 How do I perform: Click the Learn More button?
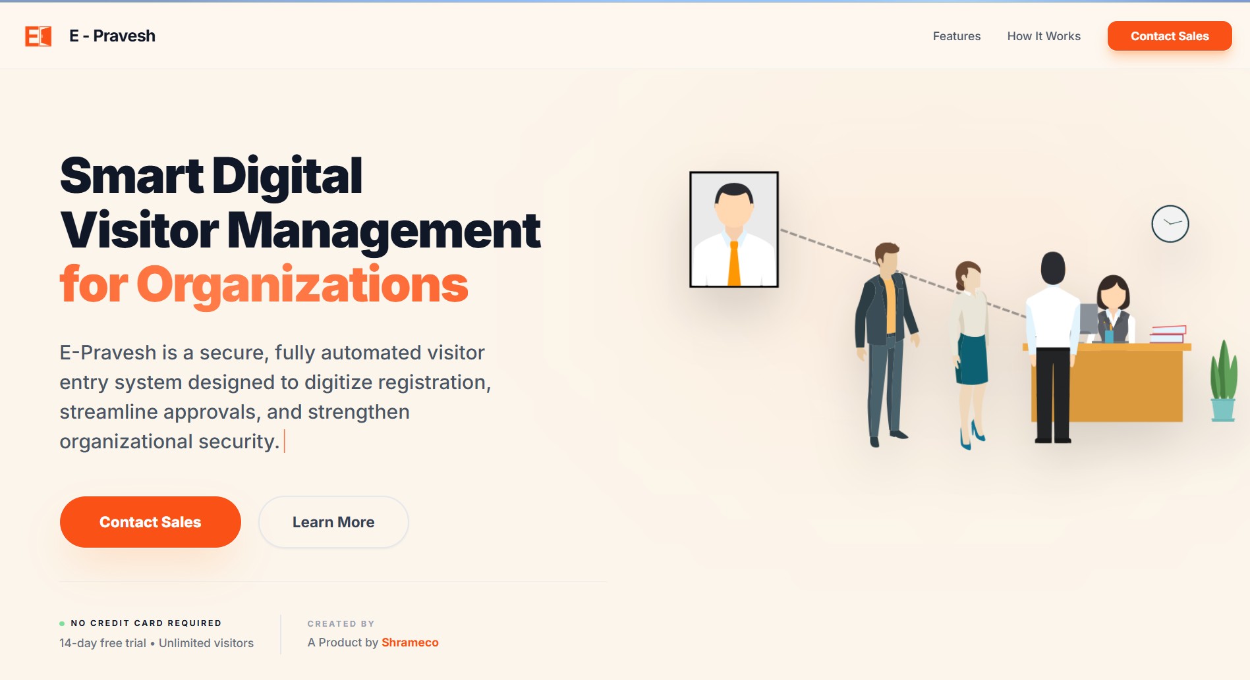tap(333, 522)
